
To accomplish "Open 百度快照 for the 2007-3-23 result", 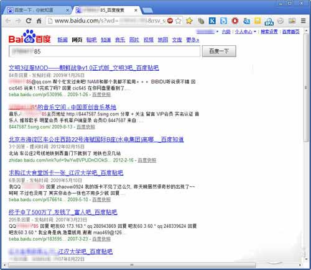I will pos(101,239).
